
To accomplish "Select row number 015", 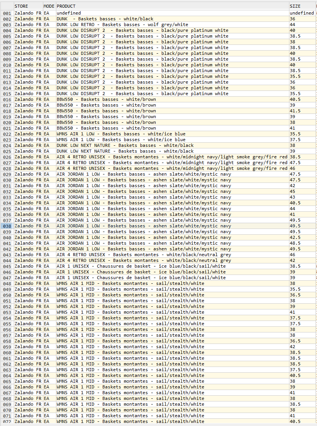I will coord(7,94).
